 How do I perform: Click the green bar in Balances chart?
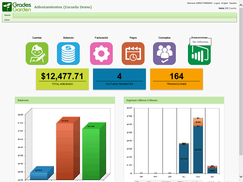click(94, 152)
